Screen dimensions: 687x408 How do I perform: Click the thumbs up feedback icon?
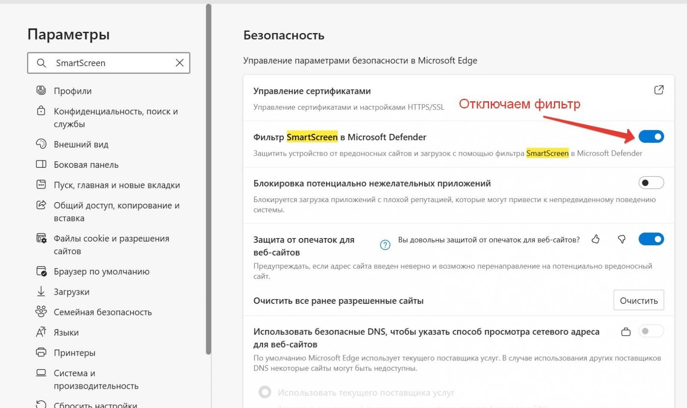pyautogui.click(x=595, y=239)
